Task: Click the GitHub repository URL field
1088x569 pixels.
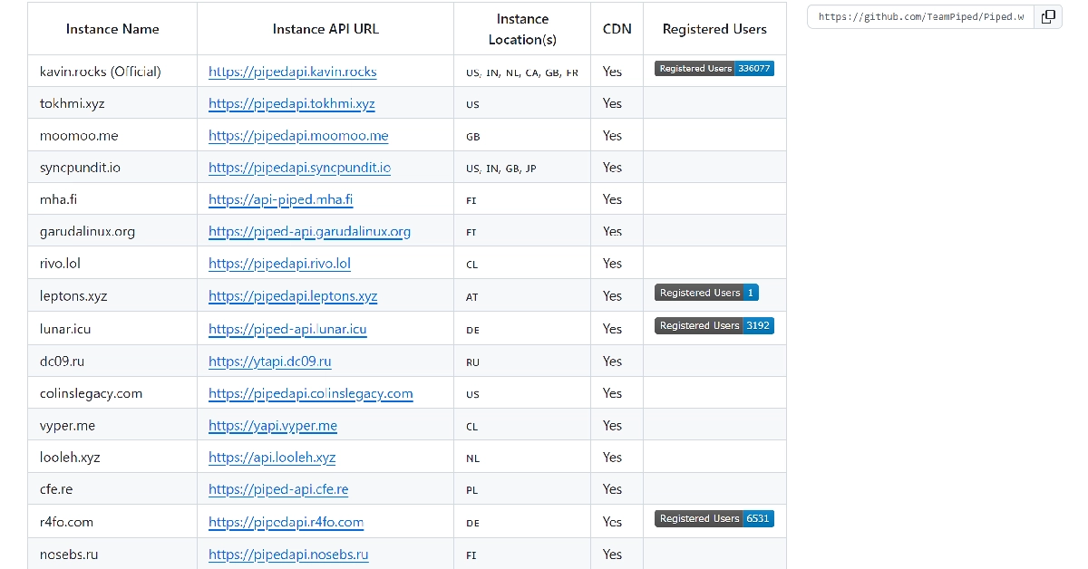Action: click(x=920, y=17)
